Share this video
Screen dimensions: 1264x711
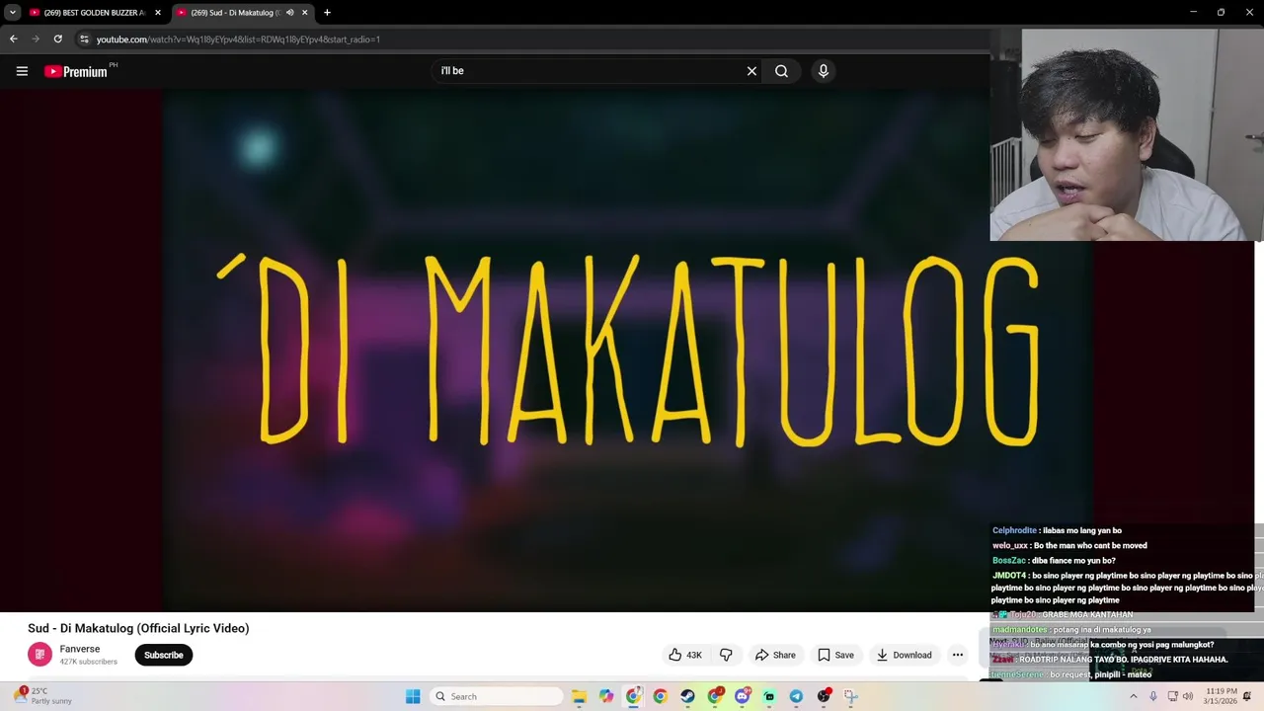[775, 655]
